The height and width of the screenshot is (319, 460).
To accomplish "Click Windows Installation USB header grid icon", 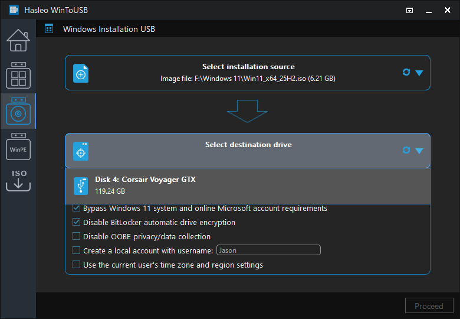I will pyautogui.click(x=49, y=29).
